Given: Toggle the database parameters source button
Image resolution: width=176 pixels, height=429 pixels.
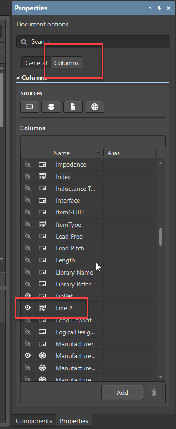Looking at the screenshot, I should tap(51, 107).
